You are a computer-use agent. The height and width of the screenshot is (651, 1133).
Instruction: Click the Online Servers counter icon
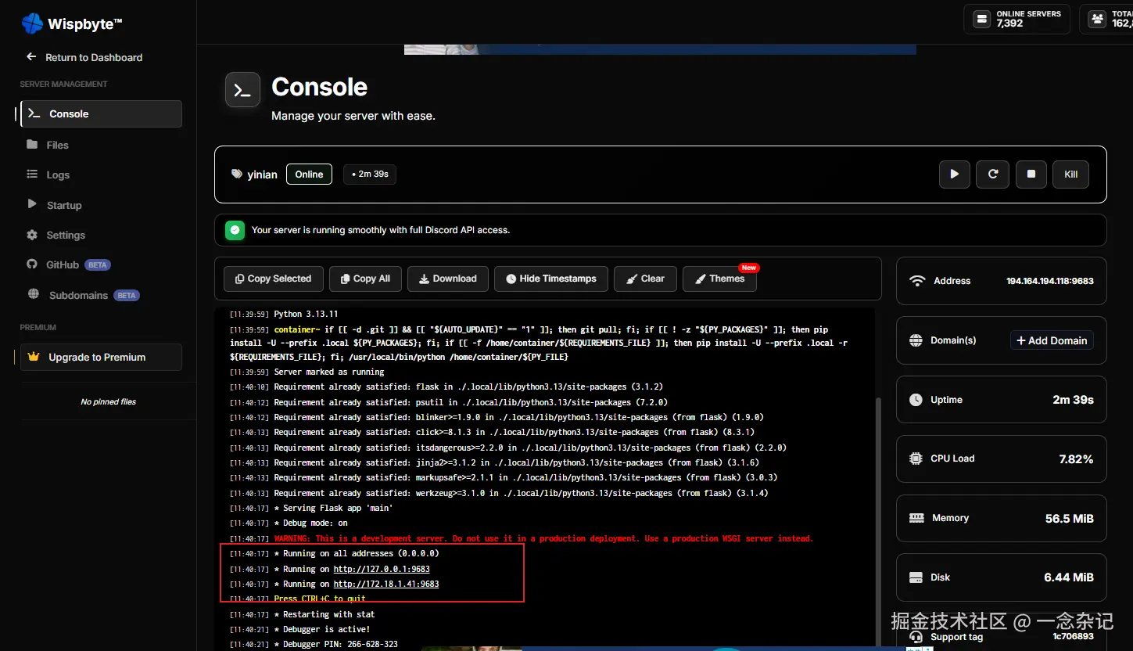(x=981, y=19)
